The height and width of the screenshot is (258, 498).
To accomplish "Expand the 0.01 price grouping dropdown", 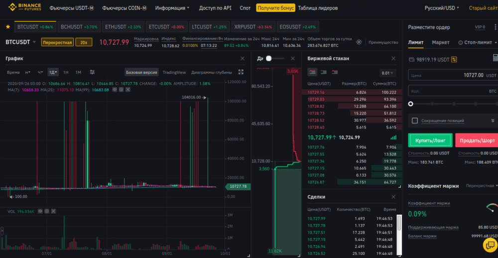I will click(388, 73).
